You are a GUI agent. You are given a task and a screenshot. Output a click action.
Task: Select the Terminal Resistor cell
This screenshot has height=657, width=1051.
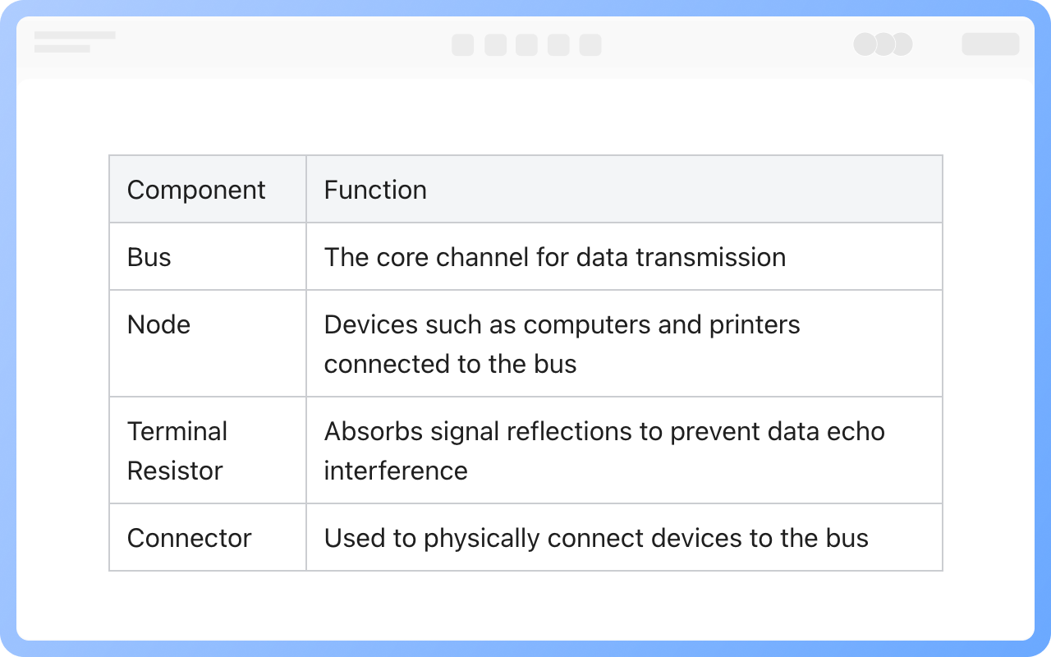tap(177, 451)
